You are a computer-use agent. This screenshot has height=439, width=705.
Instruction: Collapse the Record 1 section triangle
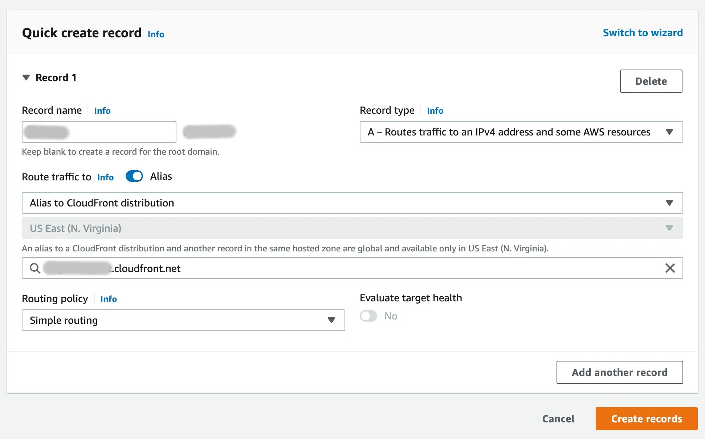(x=26, y=78)
